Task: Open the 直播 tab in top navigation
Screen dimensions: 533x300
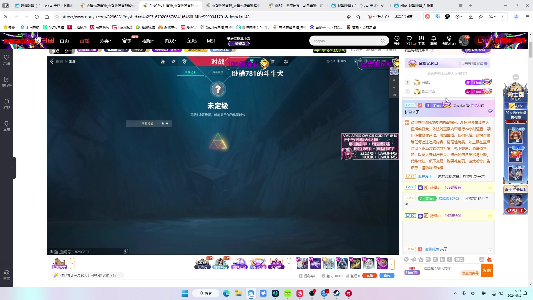Action: click(84, 41)
